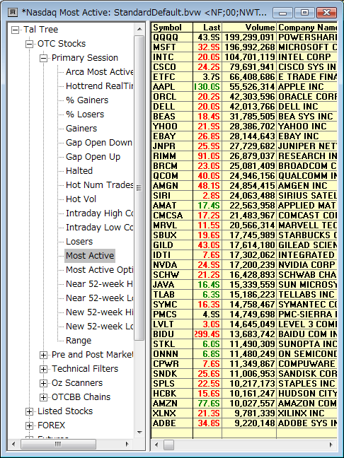
Task: Select Hot Num Trades item
Action: tap(99, 185)
